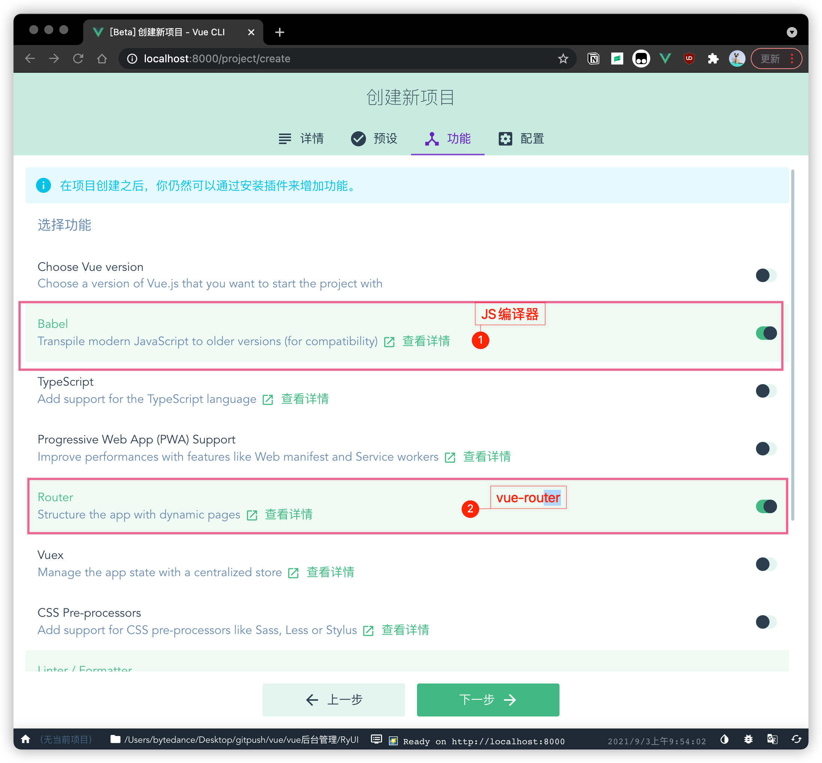Screen dimensions: 822x763
Task: Click the bug report icon in status bar
Action: (x=748, y=739)
